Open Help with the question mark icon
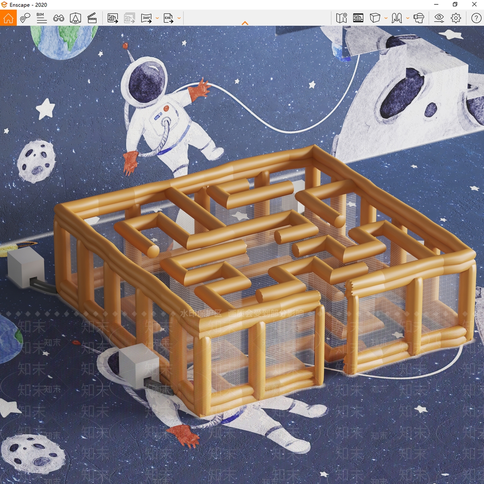 click(x=476, y=18)
